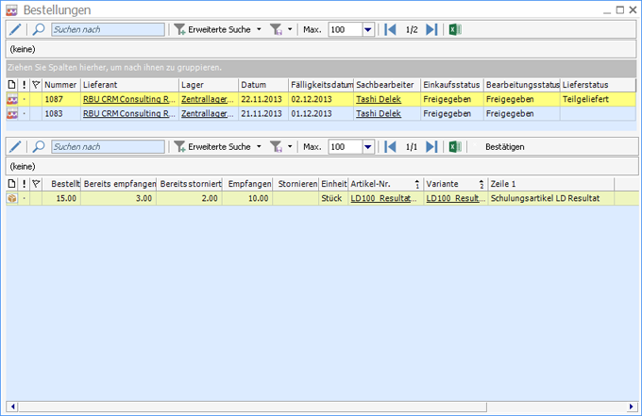Click the order icon of row 1087

(12, 99)
